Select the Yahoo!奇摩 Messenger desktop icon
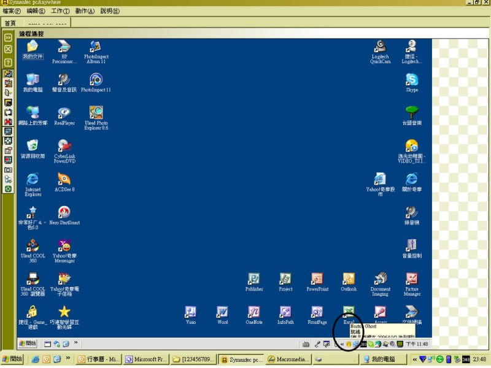 coord(64,251)
